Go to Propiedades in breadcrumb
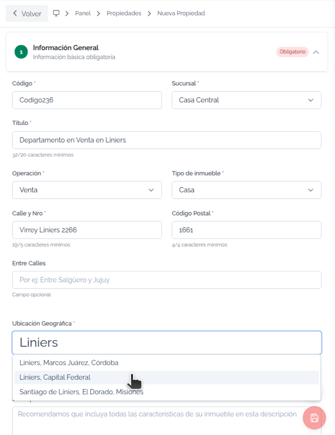 124,13
